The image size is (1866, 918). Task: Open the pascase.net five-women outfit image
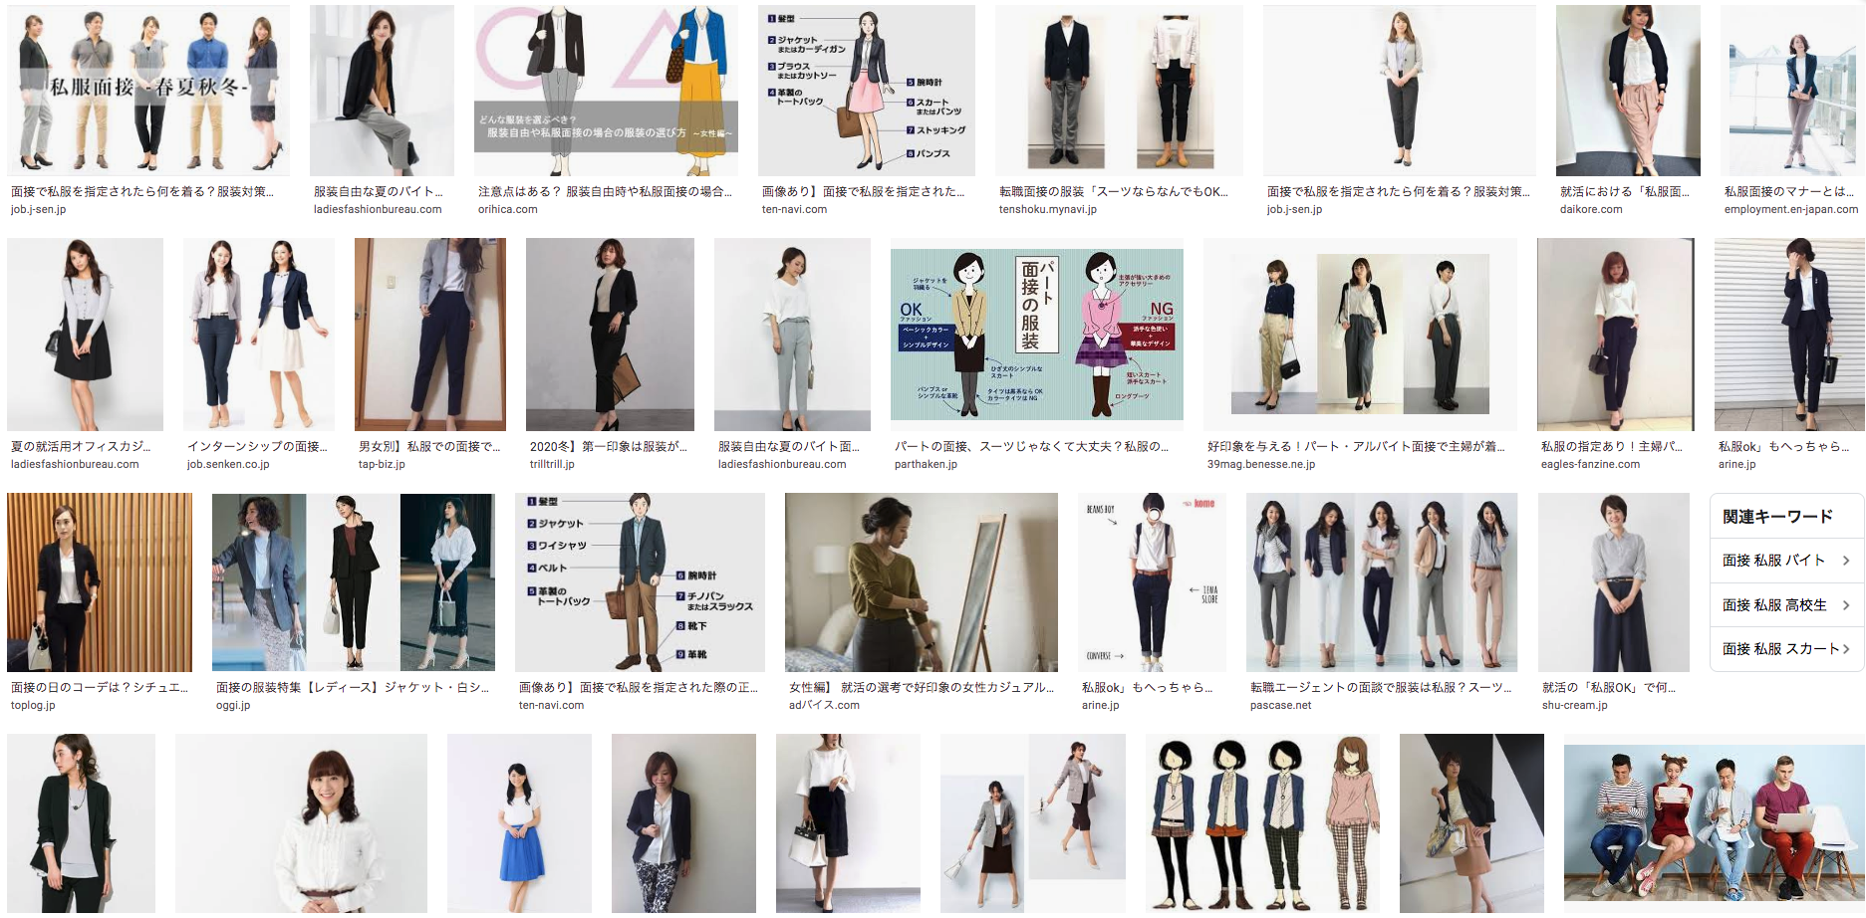tap(1381, 582)
